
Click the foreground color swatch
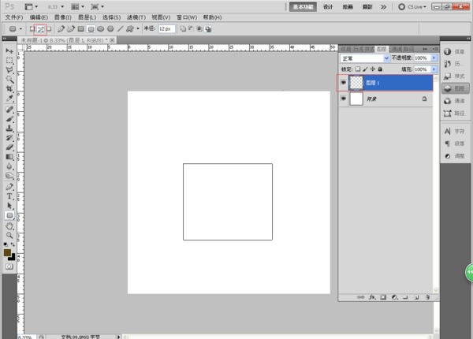coord(8,252)
